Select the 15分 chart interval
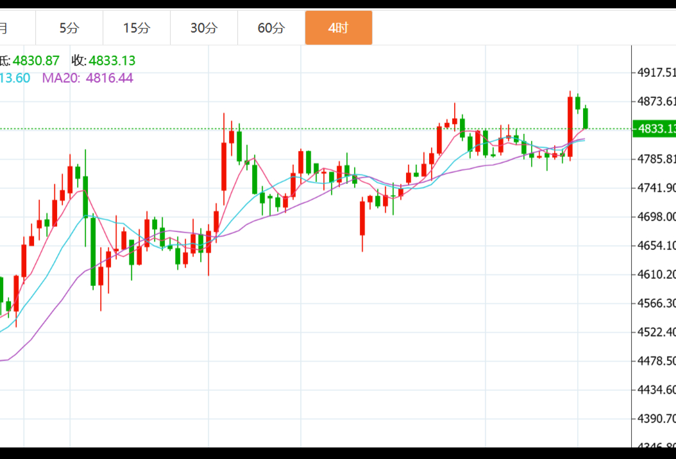 tap(137, 28)
